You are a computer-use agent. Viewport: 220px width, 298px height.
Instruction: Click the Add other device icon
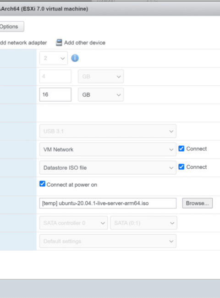[59, 43]
